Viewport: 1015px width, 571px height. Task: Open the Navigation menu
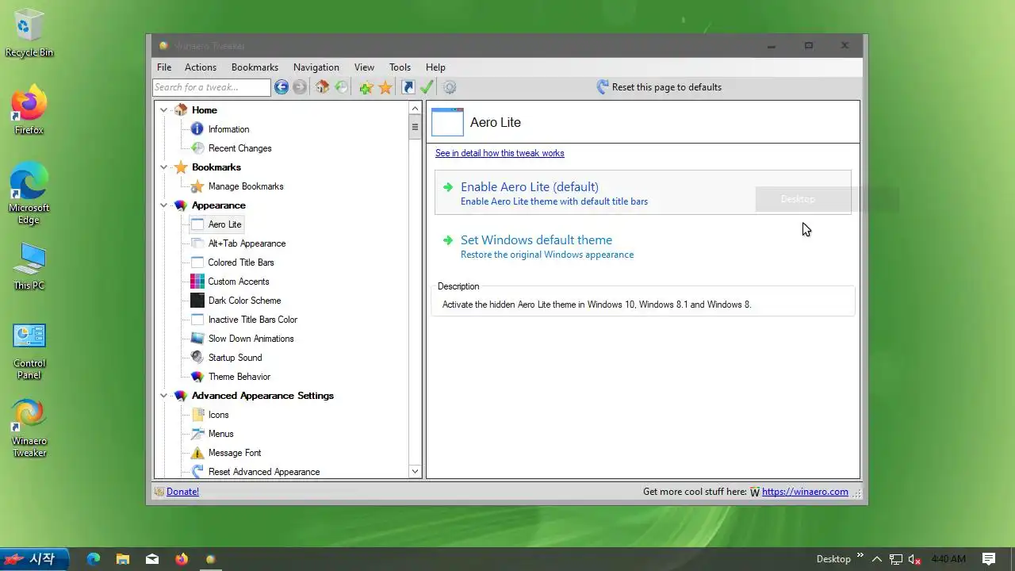316,67
